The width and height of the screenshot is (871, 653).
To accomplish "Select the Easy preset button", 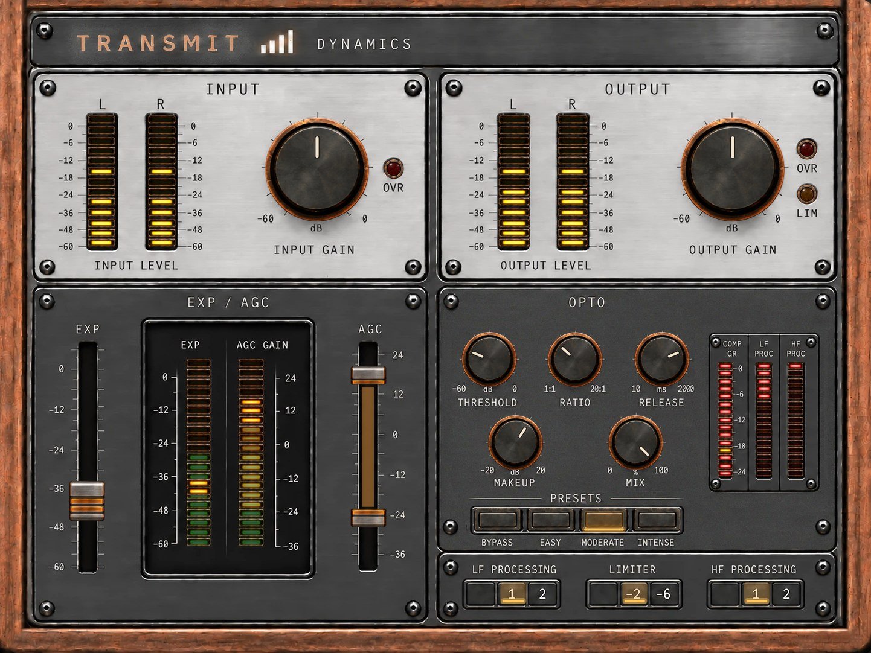I will click(x=550, y=520).
